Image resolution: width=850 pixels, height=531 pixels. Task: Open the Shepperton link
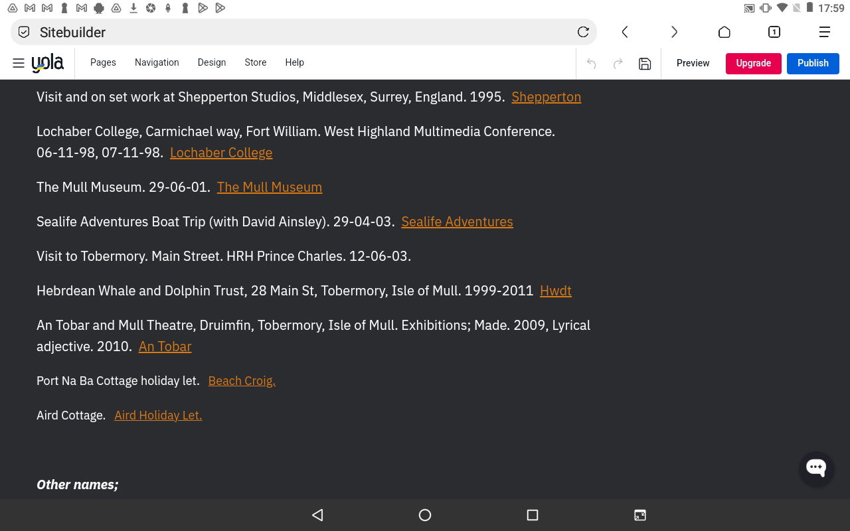(547, 97)
